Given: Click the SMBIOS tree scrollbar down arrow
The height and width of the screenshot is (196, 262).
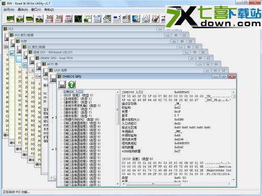Looking at the screenshot, I should coord(117,184).
